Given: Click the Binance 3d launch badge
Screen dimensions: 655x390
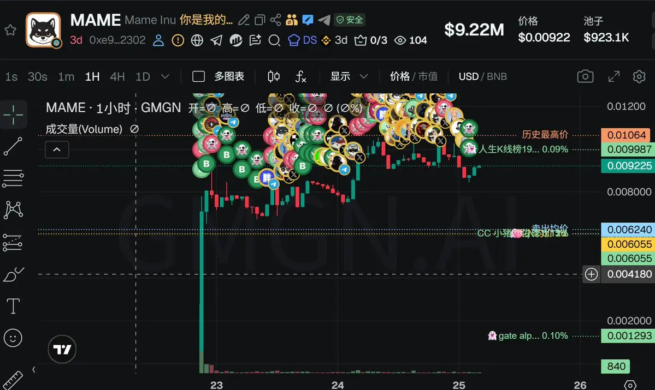Looking at the screenshot, I should click(334, 40).
